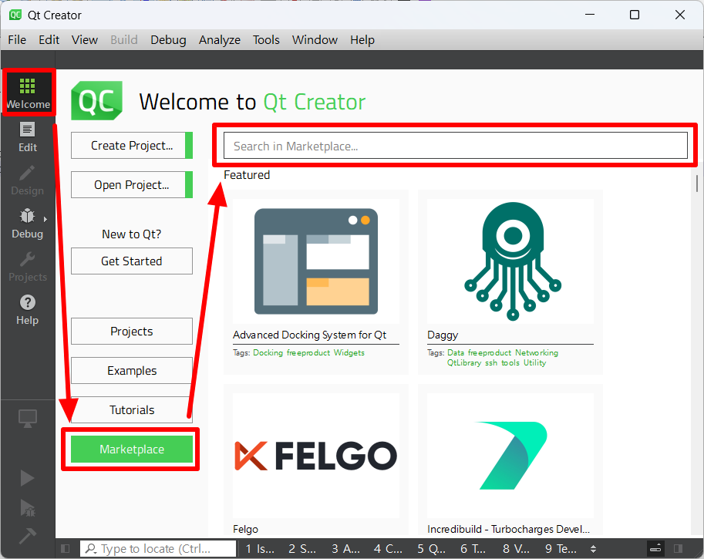
Task: Open the Daggy octopus thumbnail
Action: [x=510, y=261]
